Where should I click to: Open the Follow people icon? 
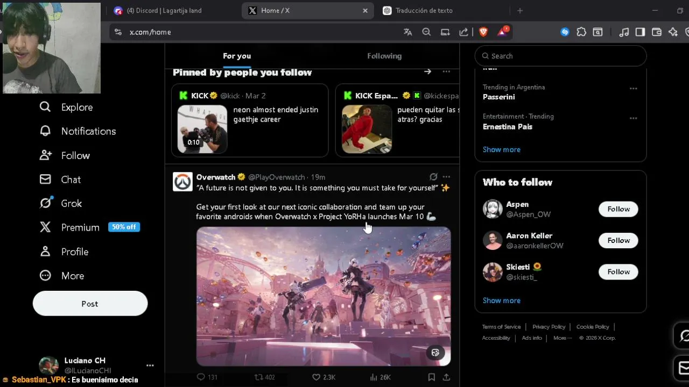[x=45, y=155]
